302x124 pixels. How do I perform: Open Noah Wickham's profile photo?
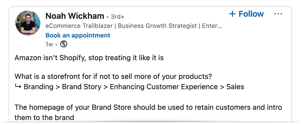28,23
